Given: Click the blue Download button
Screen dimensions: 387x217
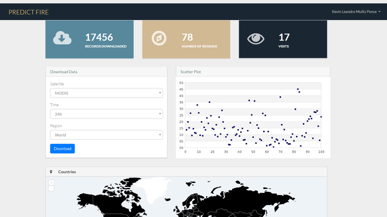Looking at the screenshot, I should click(62, 149).
